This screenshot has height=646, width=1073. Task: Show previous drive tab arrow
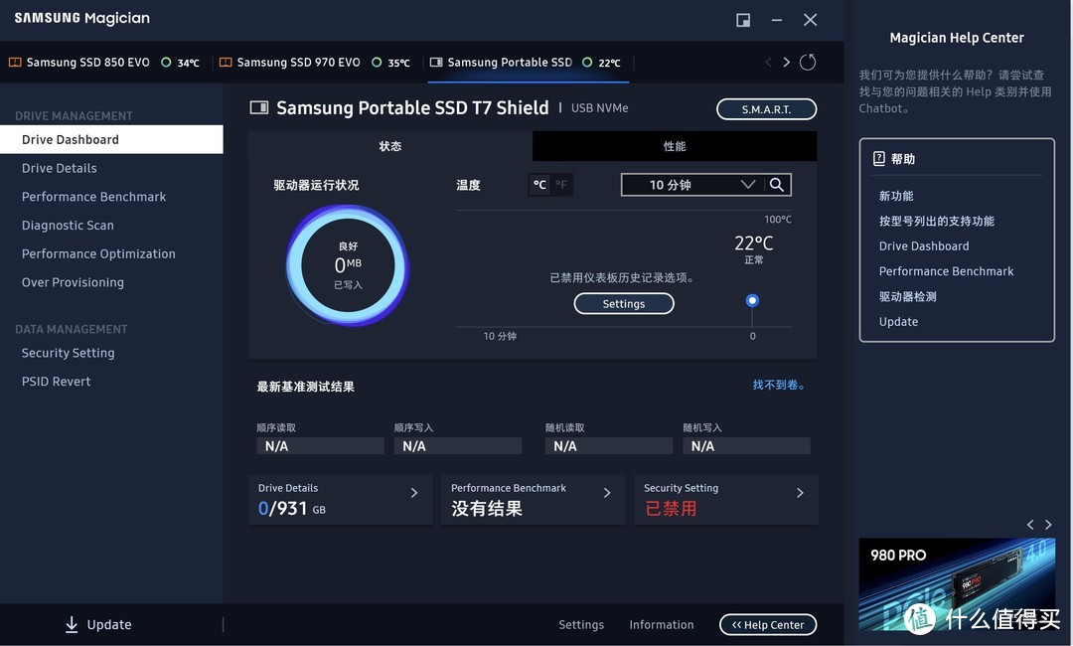(x=768, y=63)
